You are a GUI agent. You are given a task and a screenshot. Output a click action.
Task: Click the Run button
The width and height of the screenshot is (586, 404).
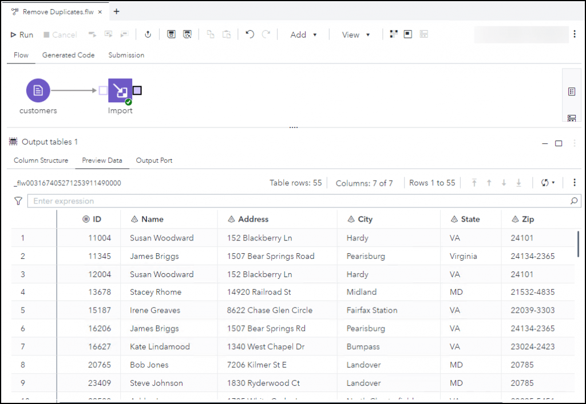tap(21, 34)
